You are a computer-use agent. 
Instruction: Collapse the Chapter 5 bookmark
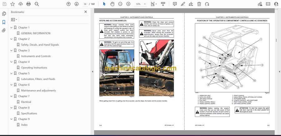[12, 73]
